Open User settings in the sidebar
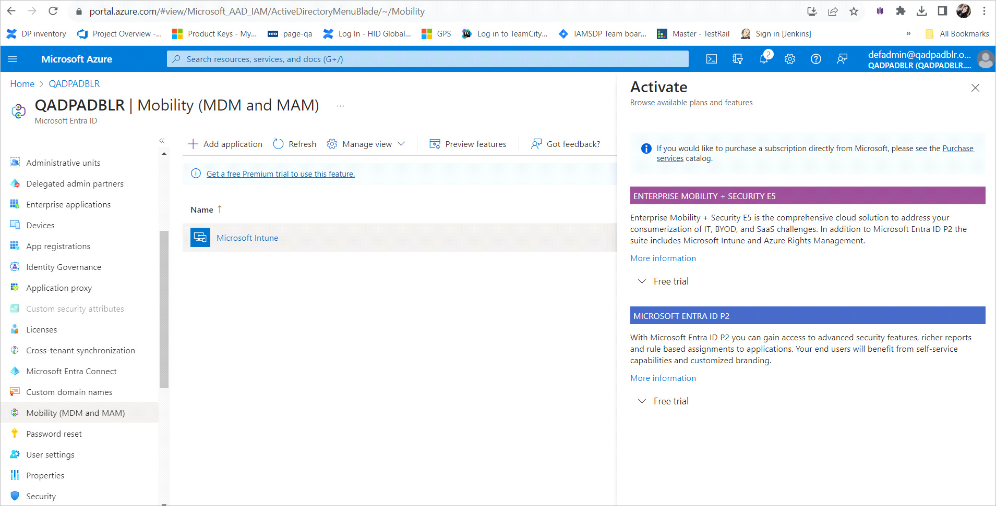The height and width of the screenshot is (506, 996). pyautogui.click(x=51, y=454)
